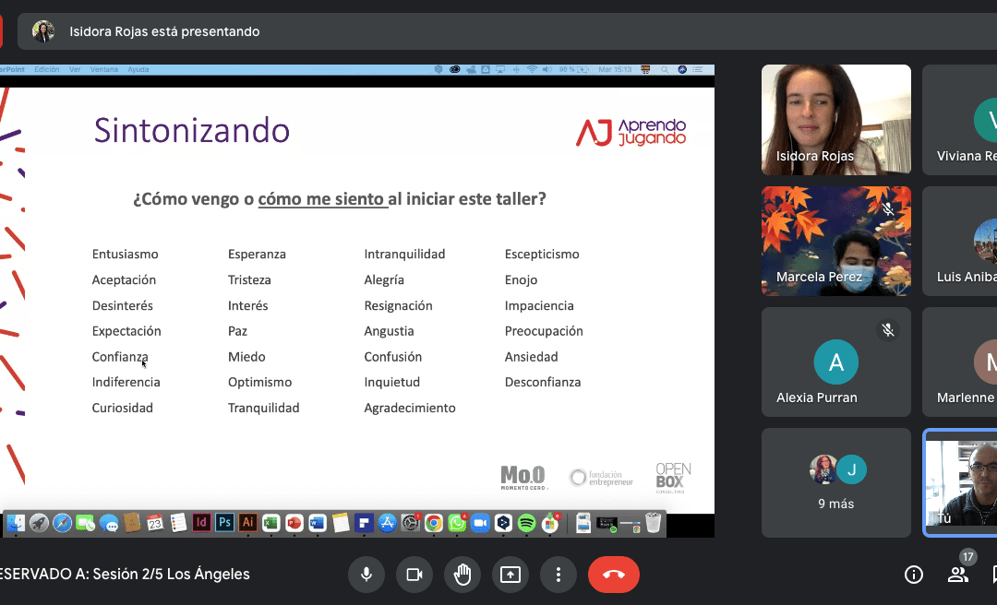The height and width of the screenshot is (605, 997).
Task: Open the Ventana menu in the shared menu bar
Action: tap(103, 69)
